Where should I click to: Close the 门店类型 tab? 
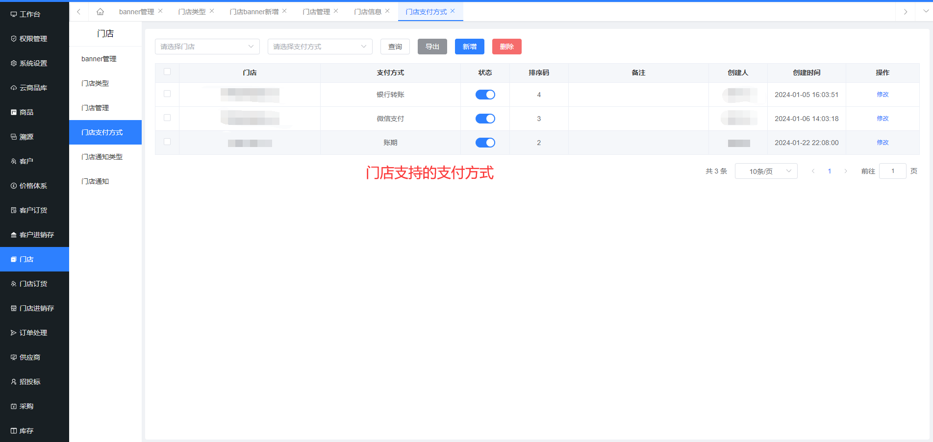tap(212, 11)
